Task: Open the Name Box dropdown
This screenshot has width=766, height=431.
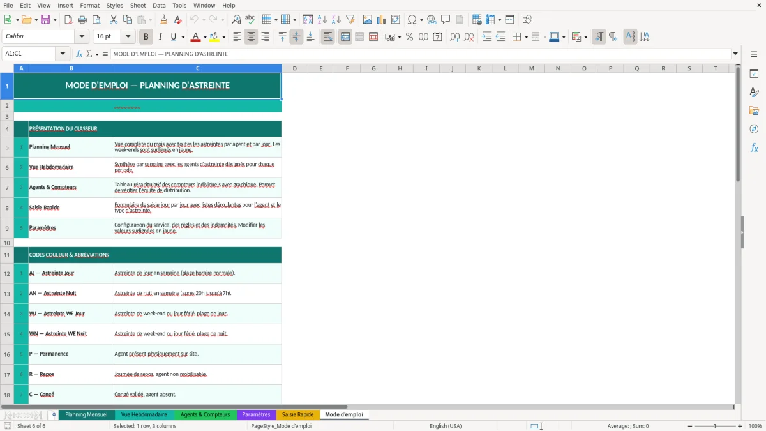Action: (x=63, y=54)
